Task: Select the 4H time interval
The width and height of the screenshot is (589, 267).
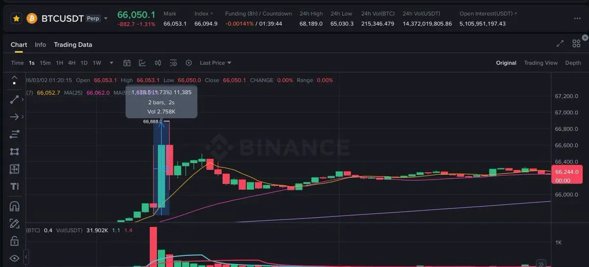Action: [x=72, y=63]
